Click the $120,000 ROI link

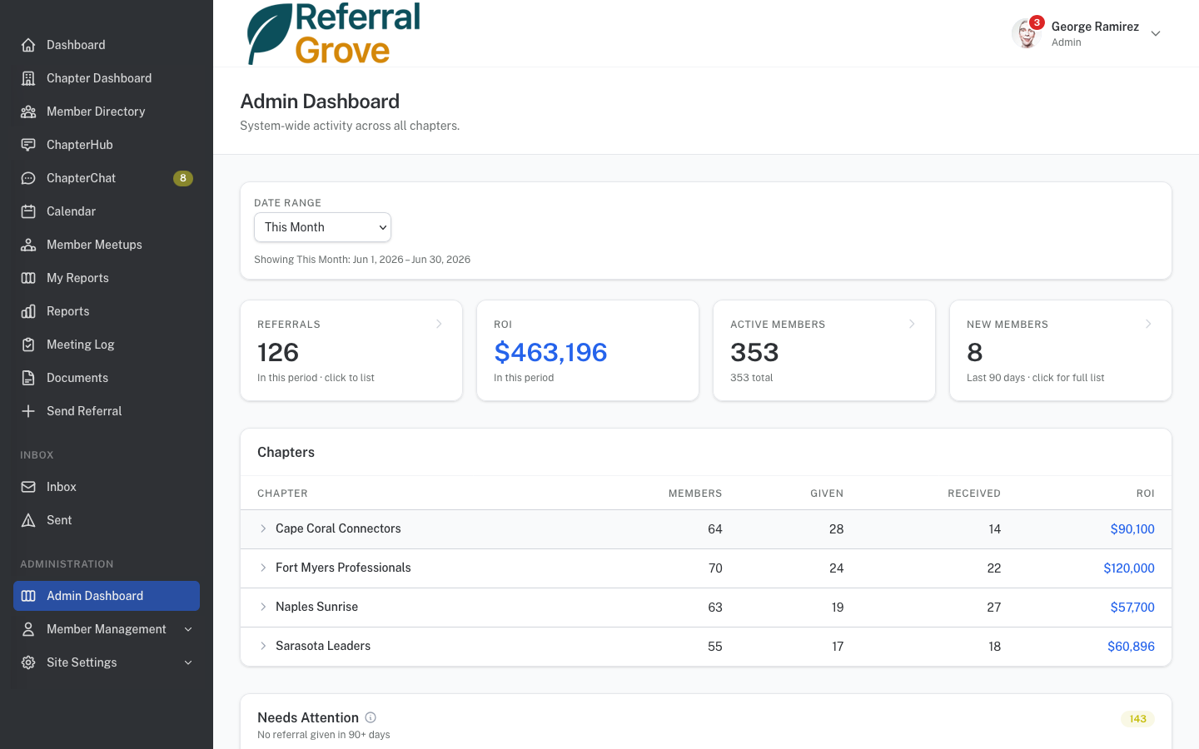(x=1129, y=568)
